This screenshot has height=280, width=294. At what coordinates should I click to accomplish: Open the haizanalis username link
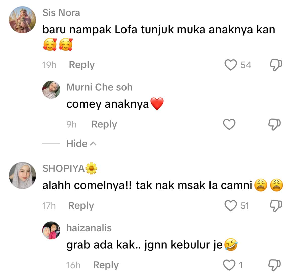coord(89,228)
